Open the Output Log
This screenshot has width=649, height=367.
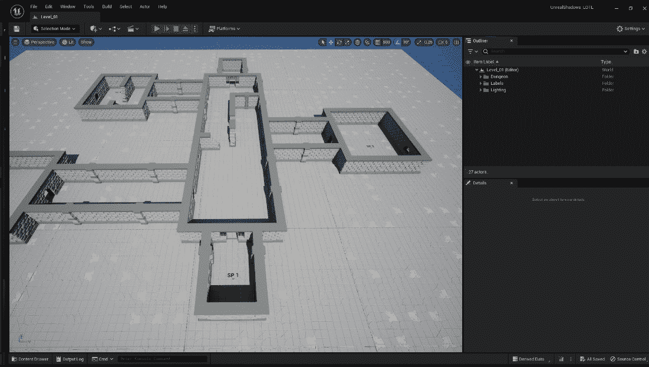tap(70, 359)
